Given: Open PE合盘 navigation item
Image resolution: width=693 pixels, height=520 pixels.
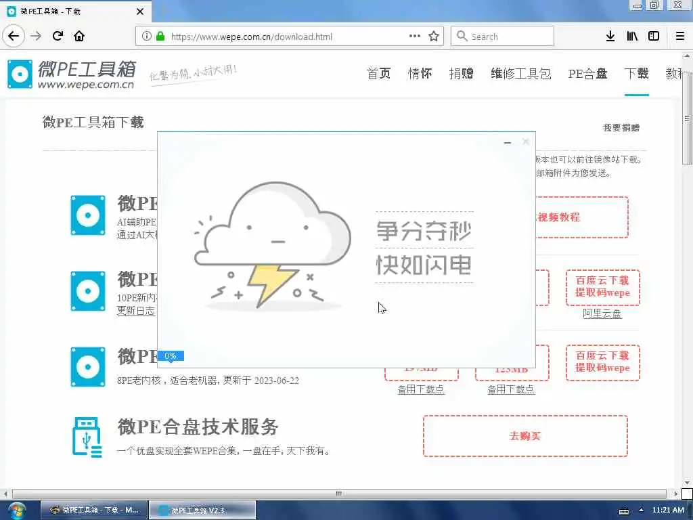Looking at the screenshot, I should pos(588,73).
